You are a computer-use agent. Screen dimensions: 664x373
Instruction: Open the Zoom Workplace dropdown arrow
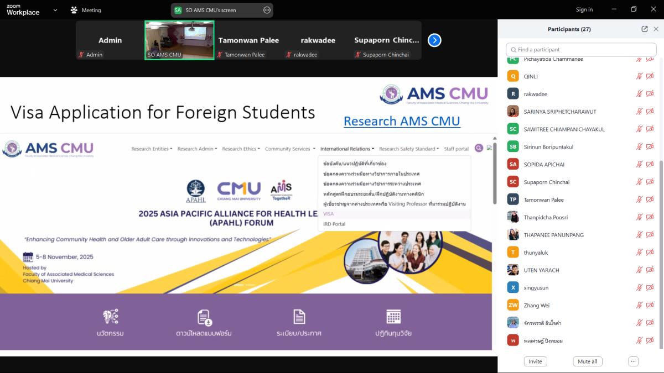pyautogui.click(x=55, y=10)
